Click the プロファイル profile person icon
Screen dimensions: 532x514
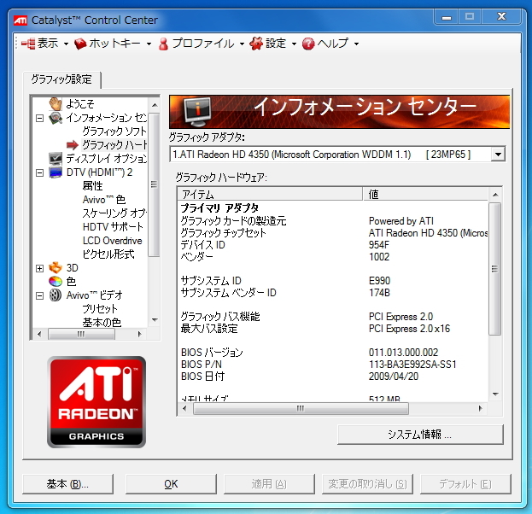point(163,44)
